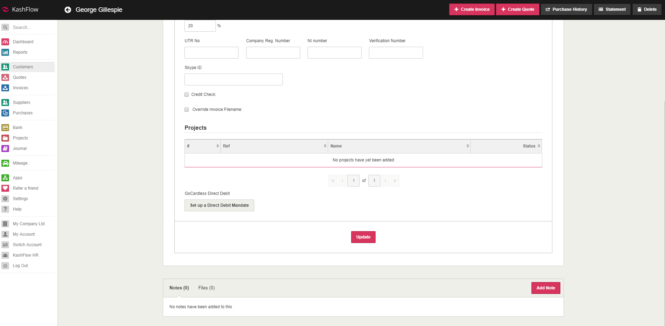Click the Reports chart icon
This screenshot has height=326, width=665.
coord(5,52)
